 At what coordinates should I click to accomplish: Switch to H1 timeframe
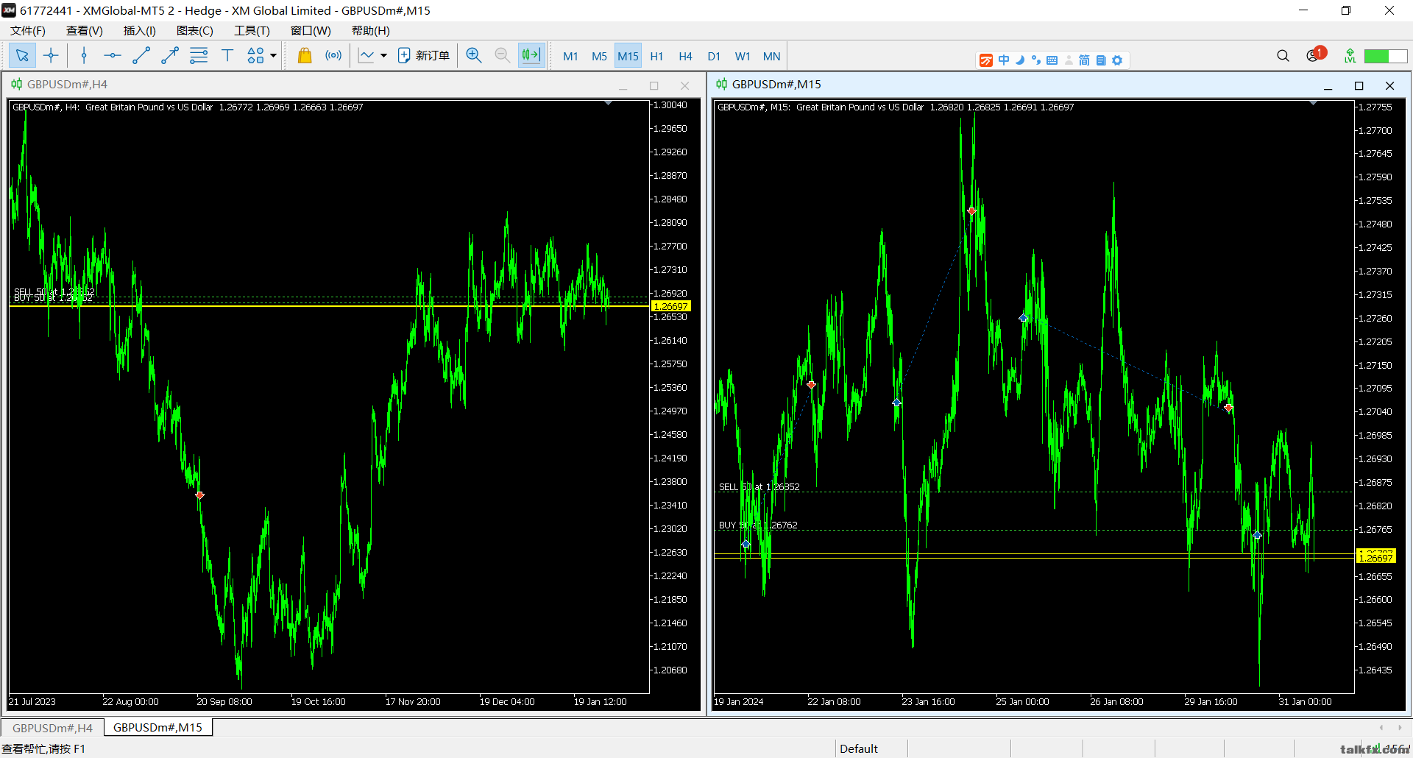[656, 56]
